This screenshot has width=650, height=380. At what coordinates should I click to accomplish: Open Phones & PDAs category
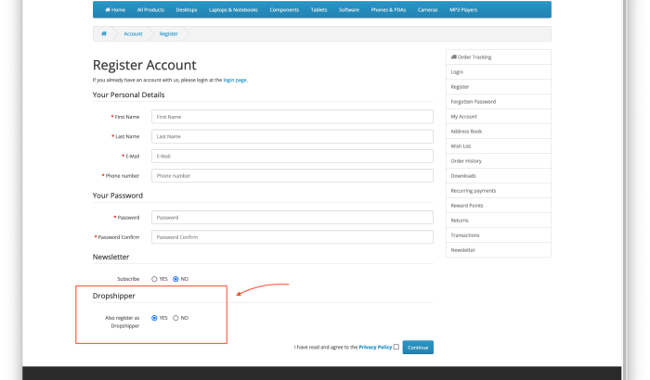click(x=388, y=9)
